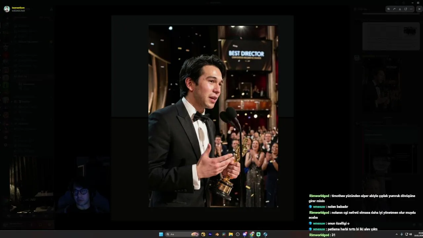The image size is (423, 238).
Task: Open the blue hexagon app icon in taskbar
Action: tap(265, 234)
